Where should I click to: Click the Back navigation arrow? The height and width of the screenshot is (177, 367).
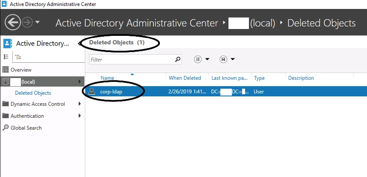13,22
